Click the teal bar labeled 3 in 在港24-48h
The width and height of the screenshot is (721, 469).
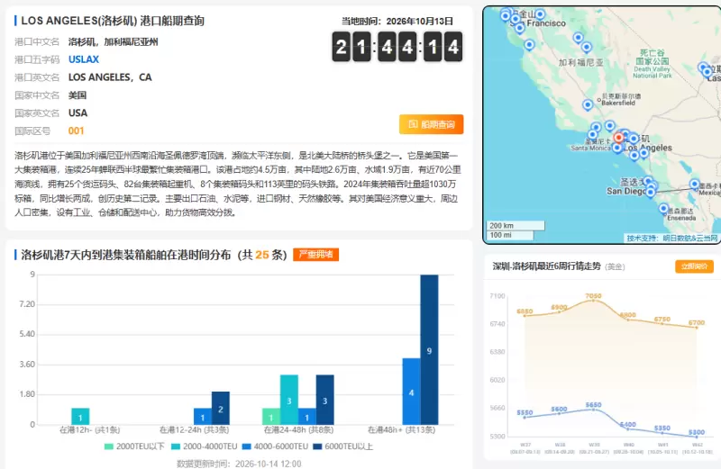point(289,400)
